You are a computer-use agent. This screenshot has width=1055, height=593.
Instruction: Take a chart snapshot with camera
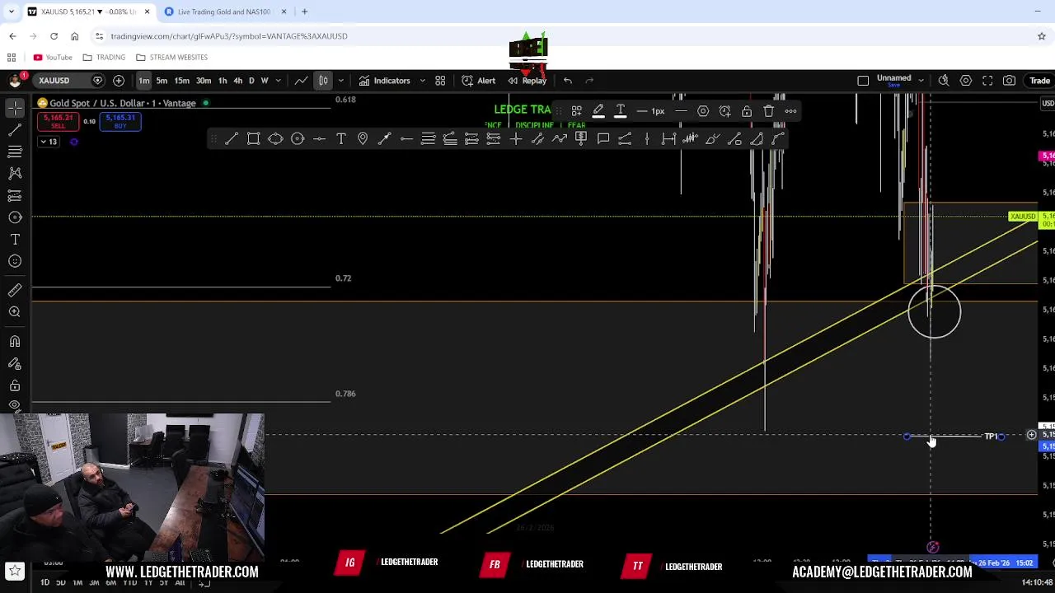pos(1010,81)
